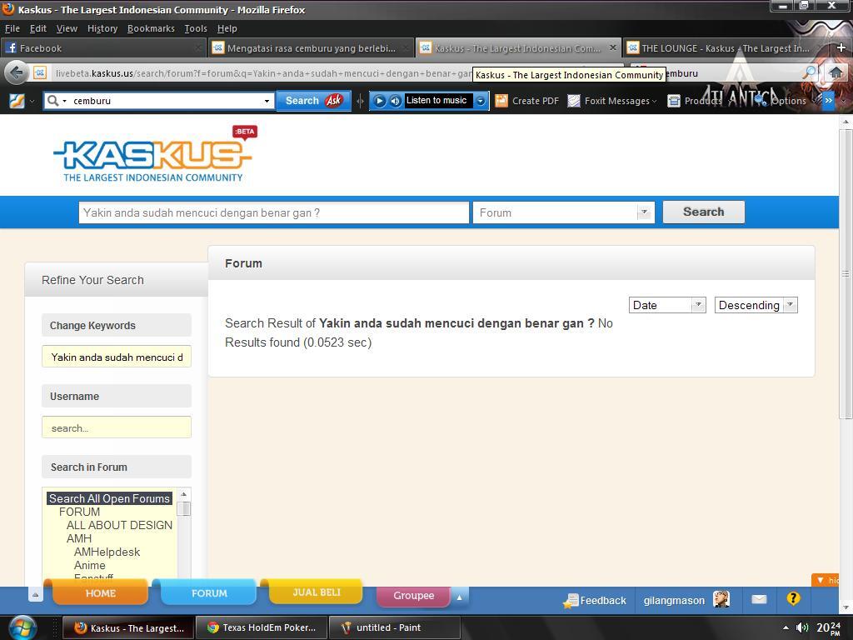Switch to untitled - Paint taskbar item

click(x=395, y=627)
